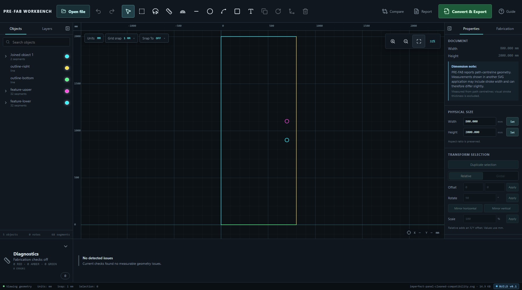Expand the feature-upper segments
This screenshot has height=290, width=522.
6,91
